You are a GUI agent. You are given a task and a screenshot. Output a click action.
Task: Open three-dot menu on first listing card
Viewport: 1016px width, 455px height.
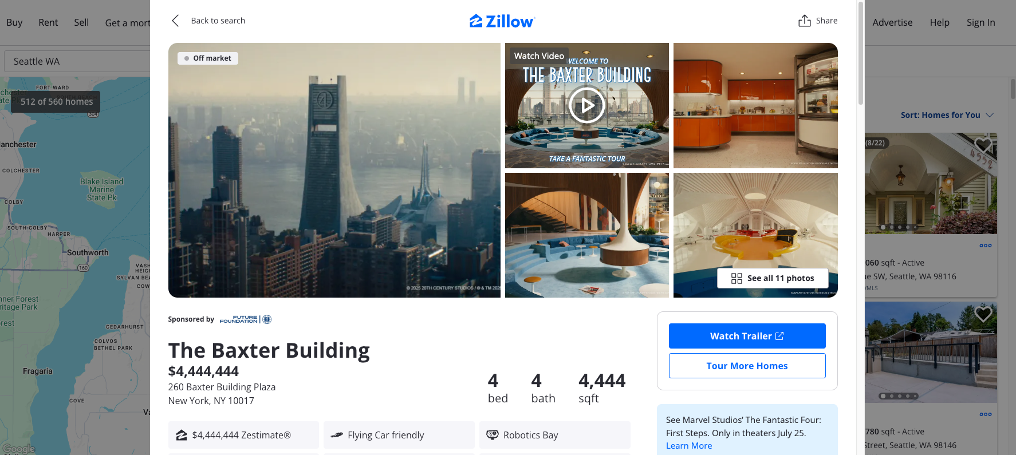pos(985,246)
